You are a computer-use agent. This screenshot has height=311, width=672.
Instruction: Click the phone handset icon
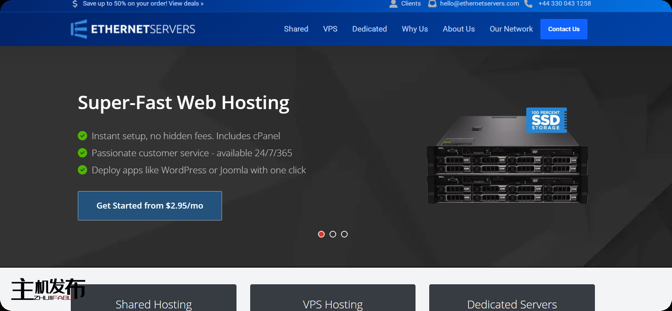click(529, 4)
